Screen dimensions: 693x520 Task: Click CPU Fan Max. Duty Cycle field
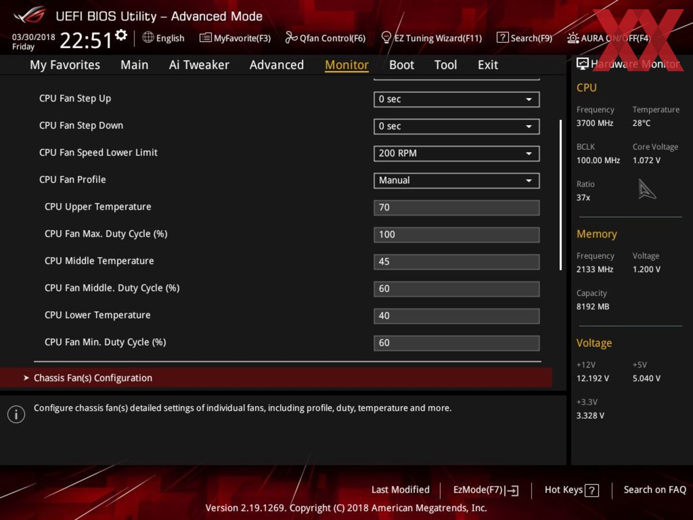[x=457, y=235]
